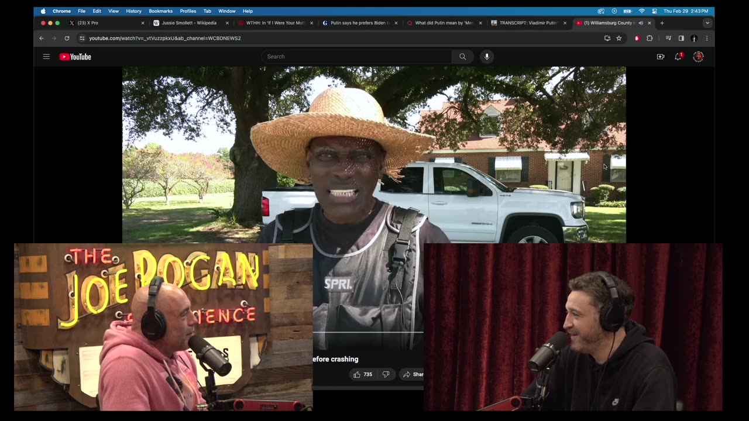Open the Chrome app menu

tap(61, 11)
